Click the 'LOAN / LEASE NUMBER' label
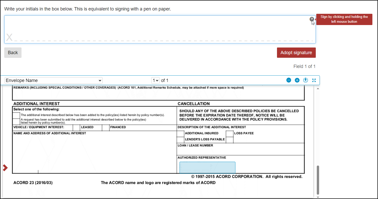The width and height of the screenshot is (378, 199). 195,145
